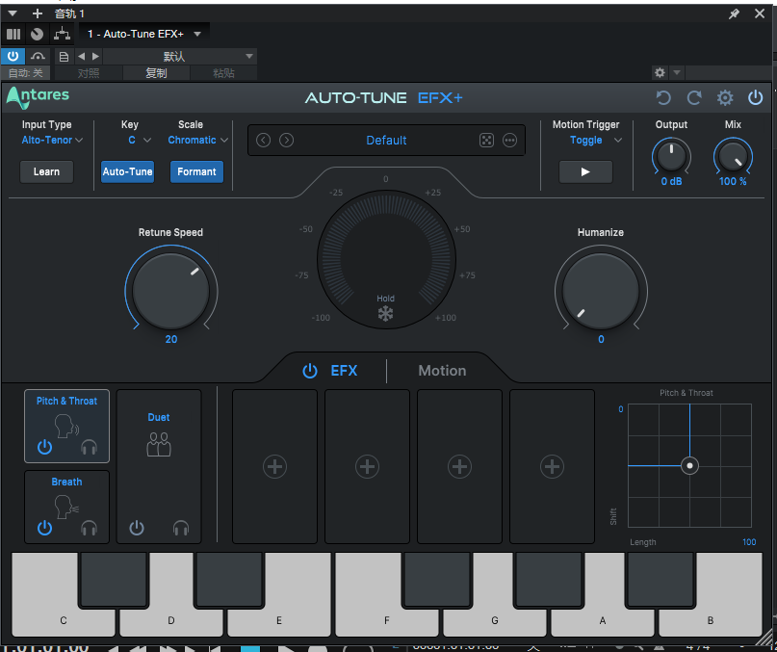Click the Learn button

(46, 171)
